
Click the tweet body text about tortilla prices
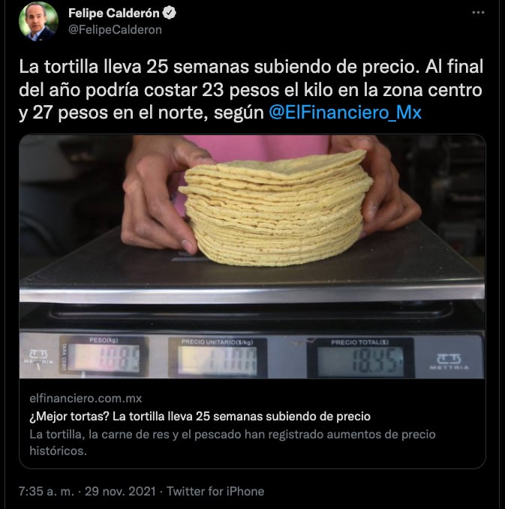tap(251, 90)
